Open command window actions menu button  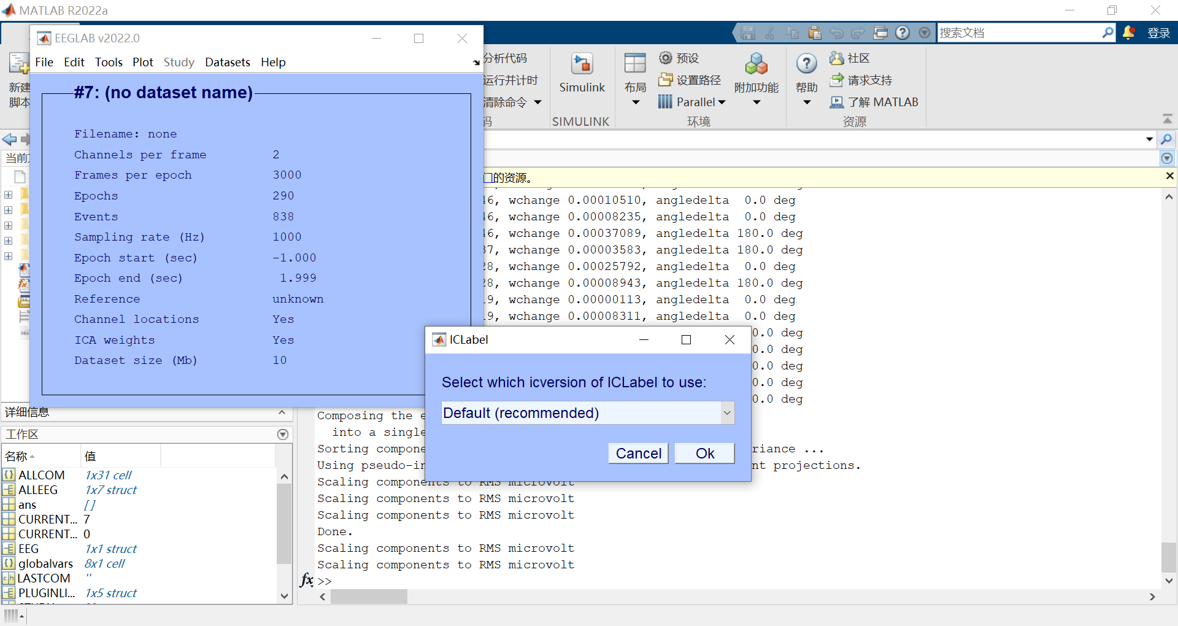click(1166, 158)
